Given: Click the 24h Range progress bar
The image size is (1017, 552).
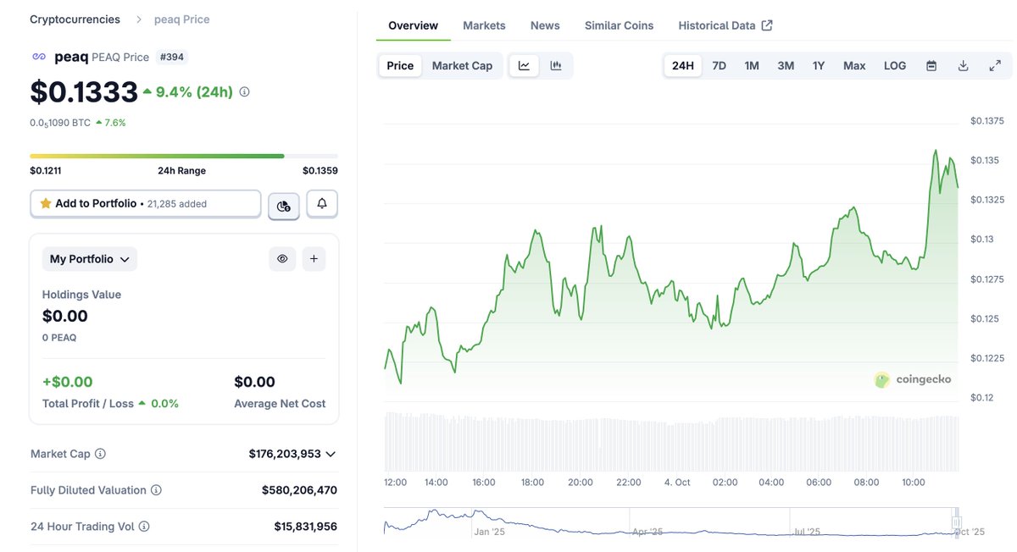Looking at the screenshot, I should 184,156.
